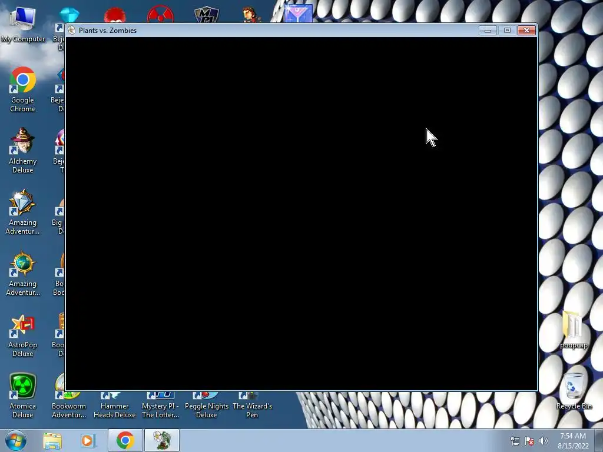
Task: Open the Windows Start menu orb
Action: [x=16, y=440]
